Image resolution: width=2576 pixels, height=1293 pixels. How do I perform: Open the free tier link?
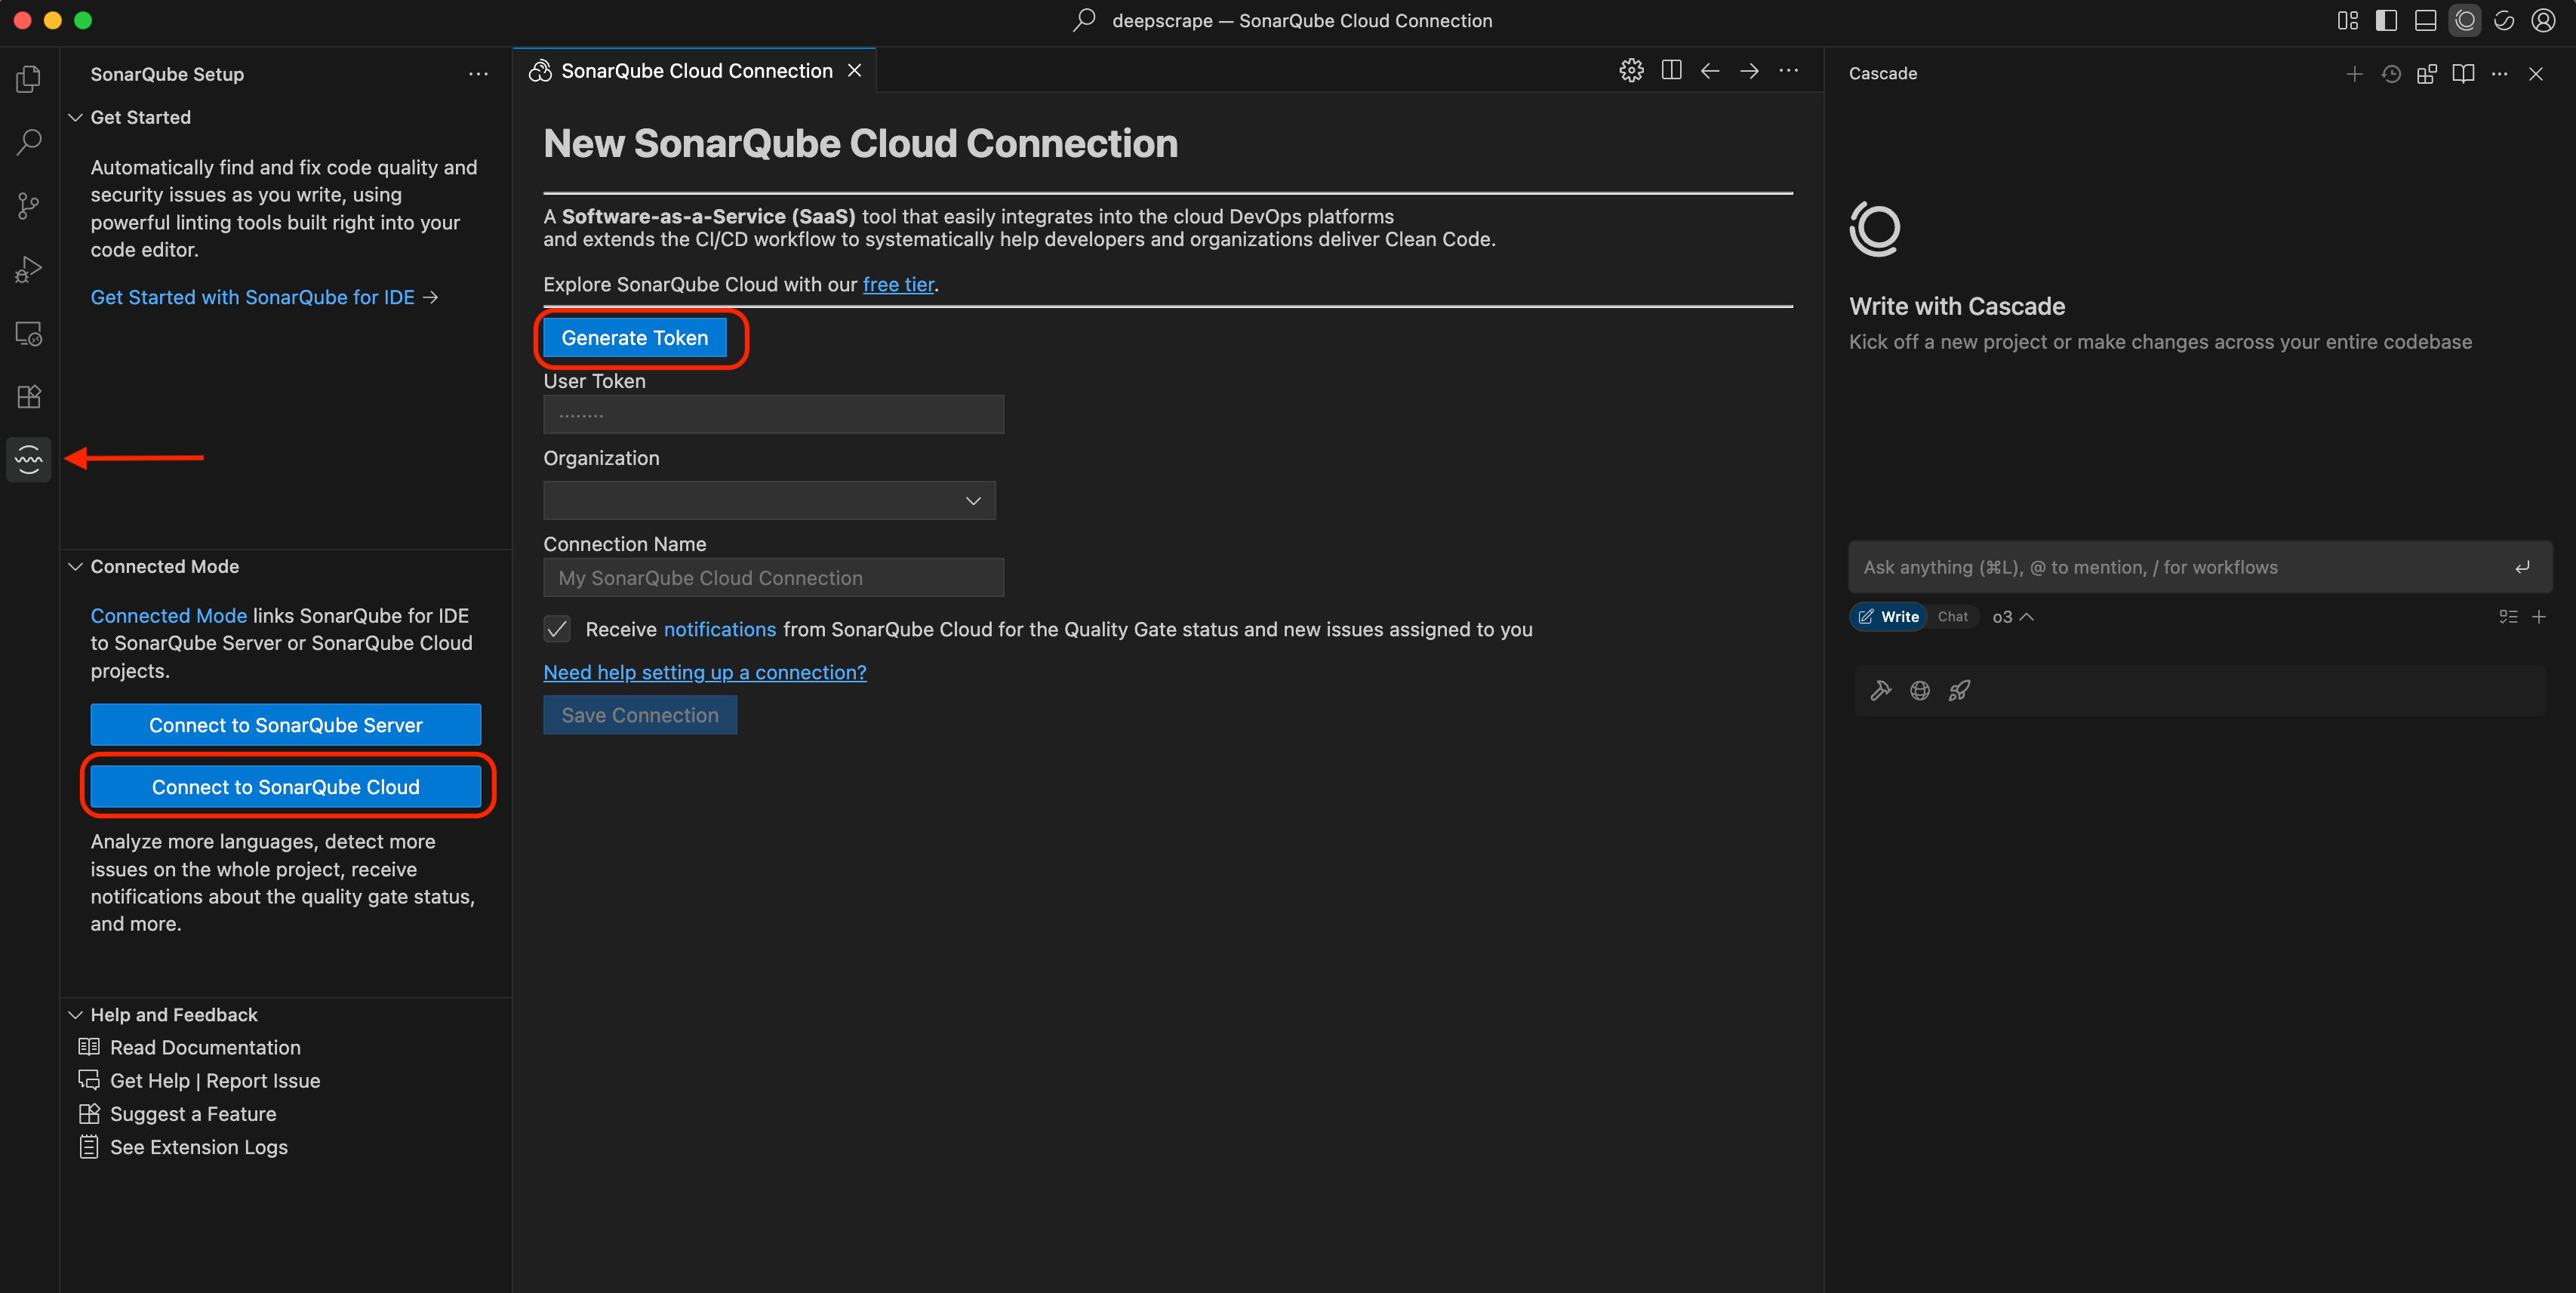(898, 285)
